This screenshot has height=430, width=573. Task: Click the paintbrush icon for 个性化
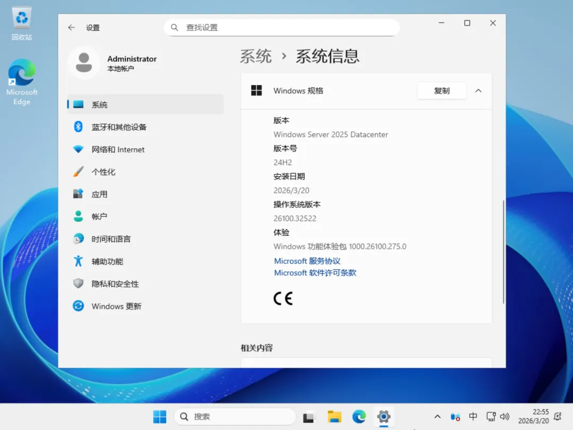coord(78,171)
